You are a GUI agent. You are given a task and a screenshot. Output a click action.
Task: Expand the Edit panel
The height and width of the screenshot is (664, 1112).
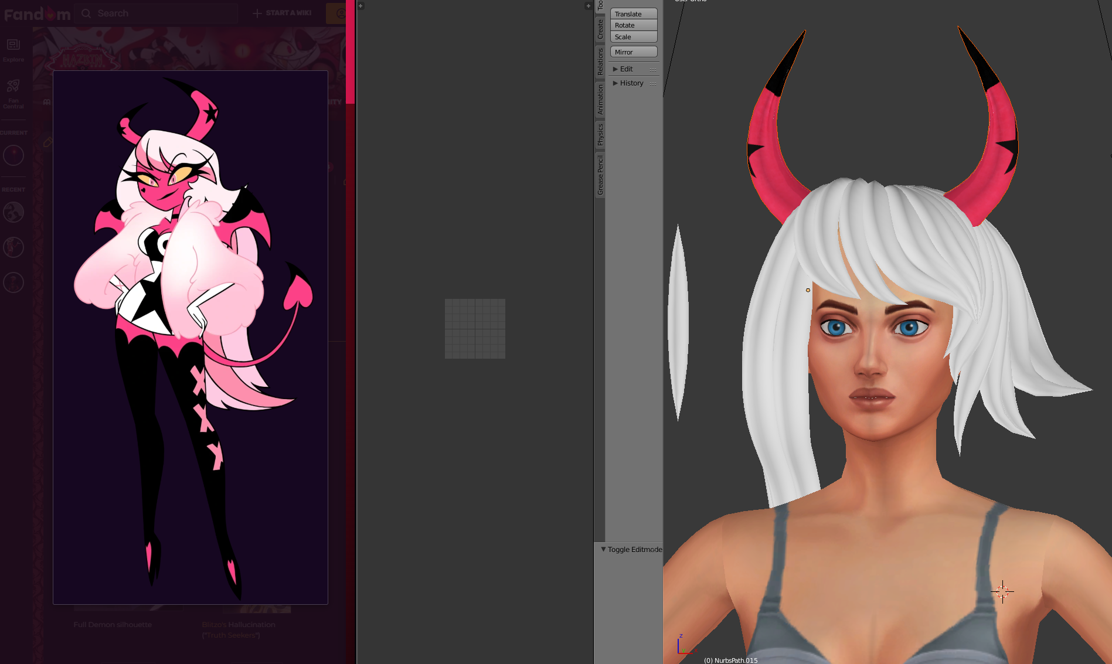pyautogui.click(x=615, y=69)
